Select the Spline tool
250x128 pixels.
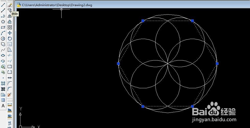pyautogui.click(x=3, y=50)
